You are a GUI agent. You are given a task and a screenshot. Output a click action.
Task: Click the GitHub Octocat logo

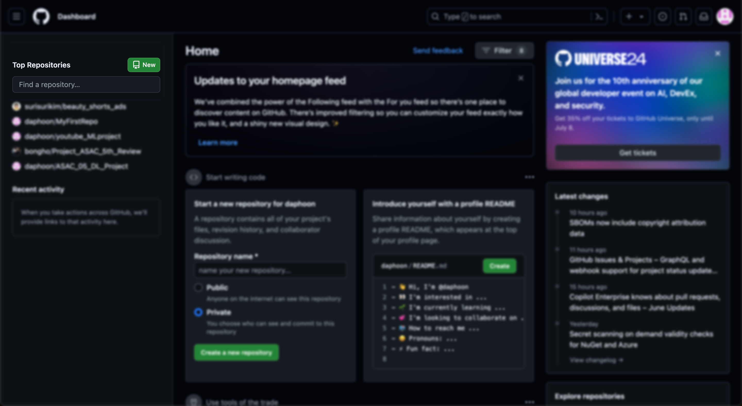pos(41,16)
